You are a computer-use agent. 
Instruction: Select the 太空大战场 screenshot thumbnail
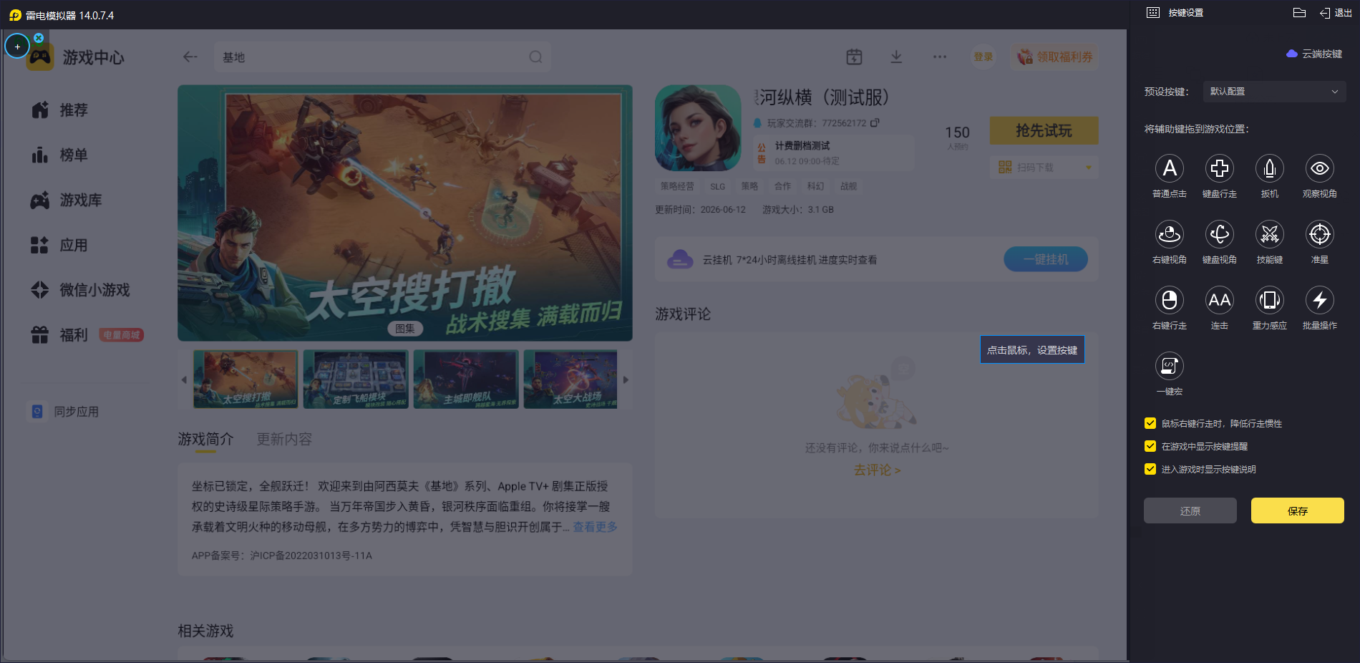pos(570,379)
